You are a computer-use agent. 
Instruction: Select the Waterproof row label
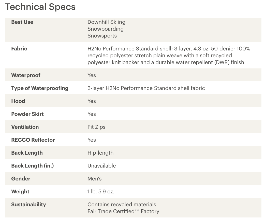[x=26, y=75]
